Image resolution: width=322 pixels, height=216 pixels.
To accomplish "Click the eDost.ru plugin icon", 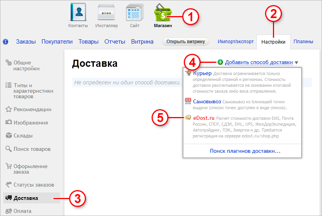I will click(188, 117).
